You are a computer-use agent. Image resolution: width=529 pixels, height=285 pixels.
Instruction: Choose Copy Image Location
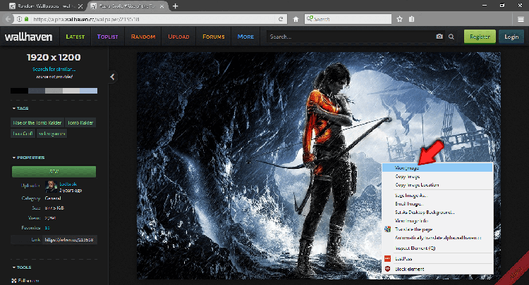coord(437,185)
